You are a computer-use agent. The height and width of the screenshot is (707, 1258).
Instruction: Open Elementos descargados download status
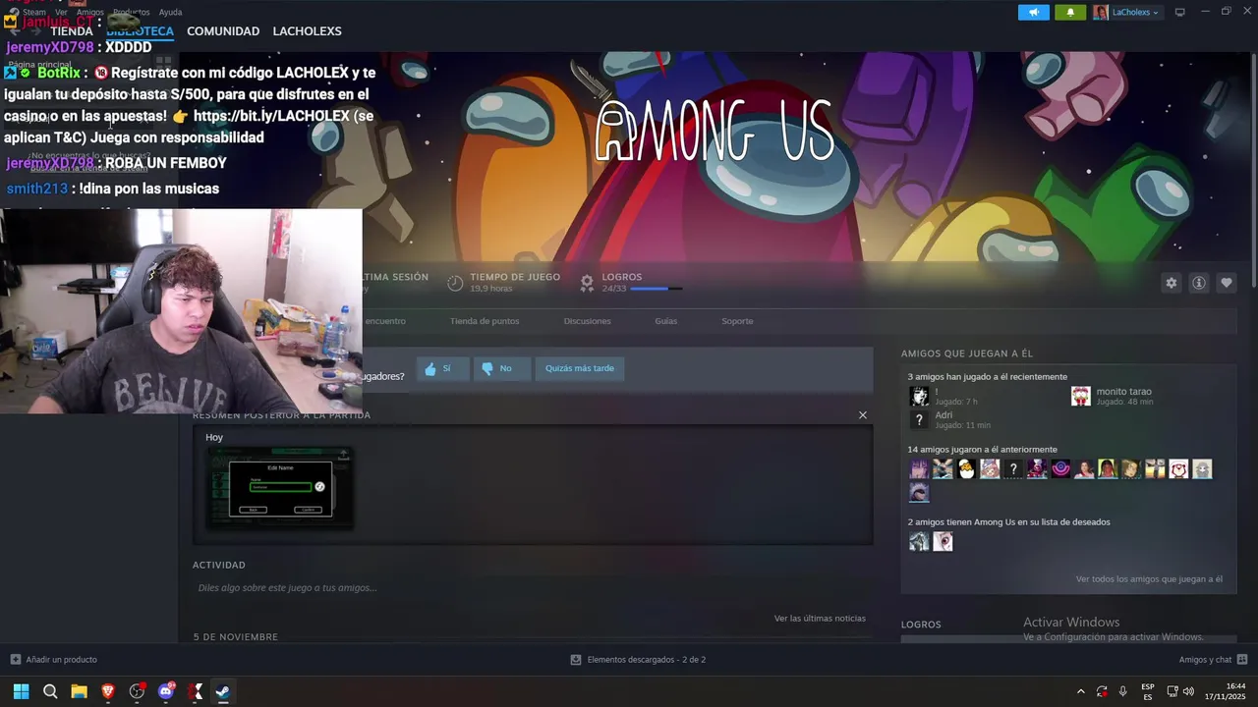pyautogui.click(x=638, y=660)
